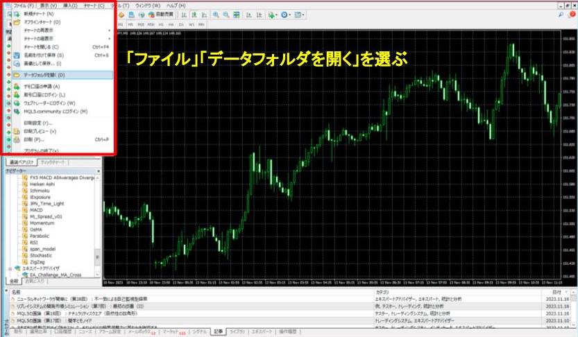Open the templates dropdown

pos(299,15)
